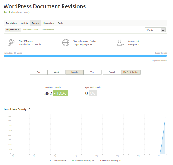Screen dimensions: 173x165
Task: Click the 382 translated words count
Action: (48, 93)
